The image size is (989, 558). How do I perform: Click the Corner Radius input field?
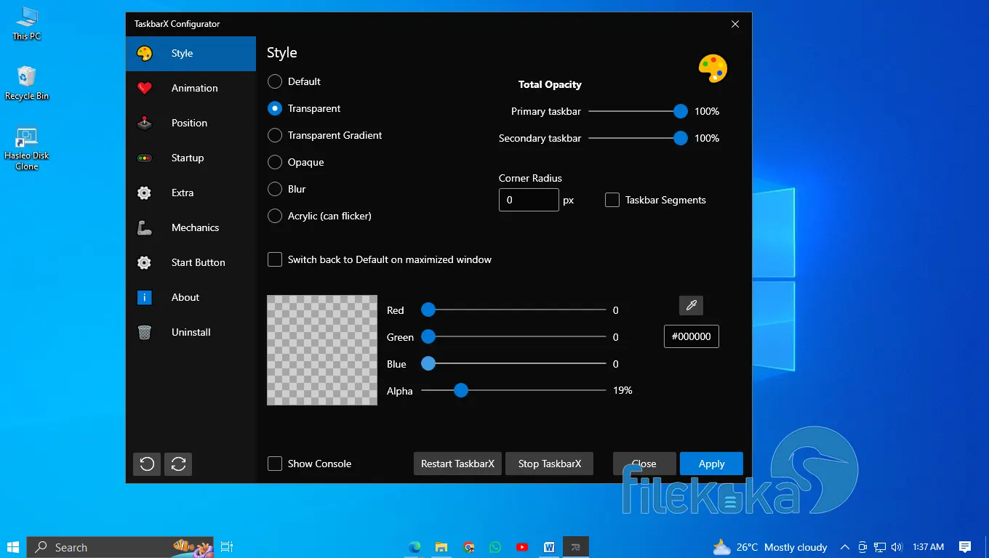529,200
